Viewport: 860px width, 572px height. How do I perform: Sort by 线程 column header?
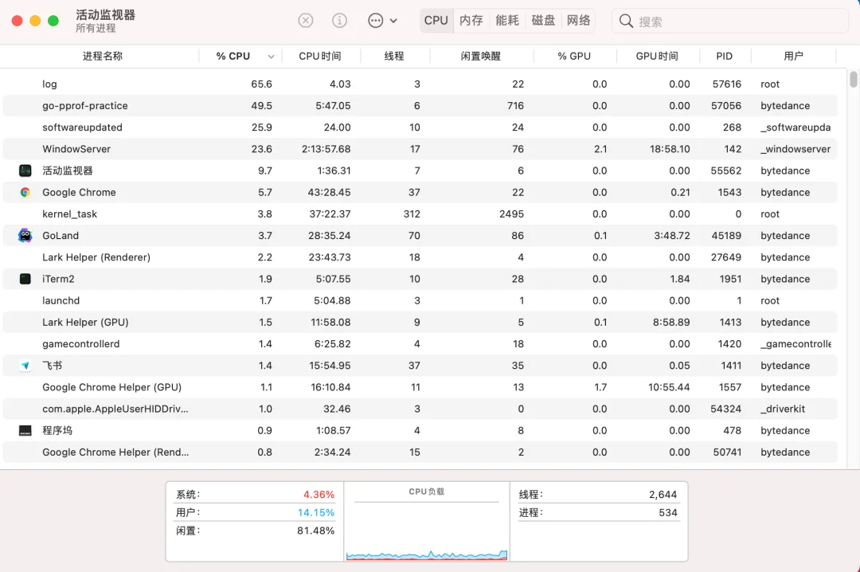point(394,56)
